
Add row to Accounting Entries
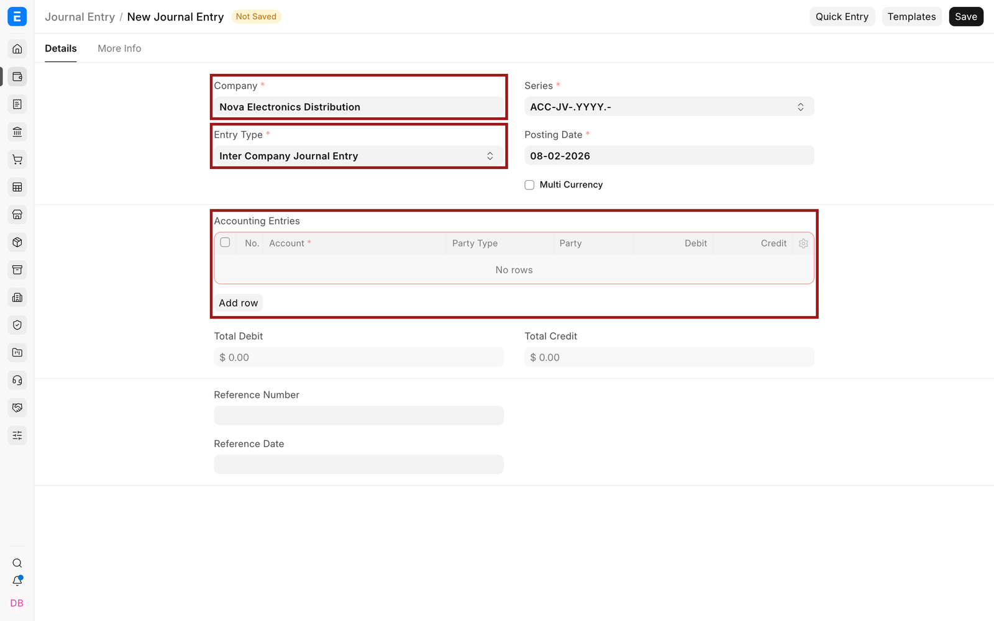(239, 303)
